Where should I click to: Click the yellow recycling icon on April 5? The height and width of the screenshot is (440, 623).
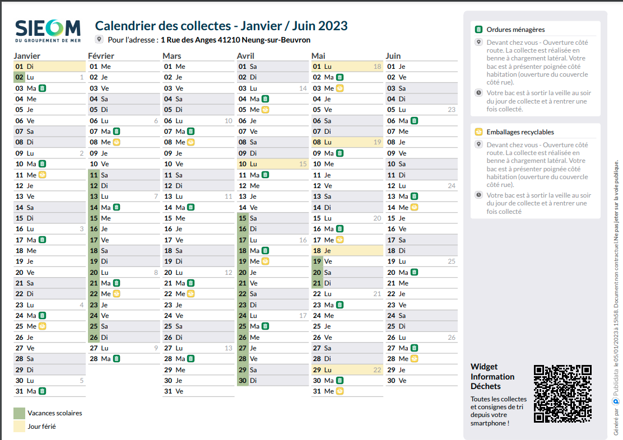266,110
